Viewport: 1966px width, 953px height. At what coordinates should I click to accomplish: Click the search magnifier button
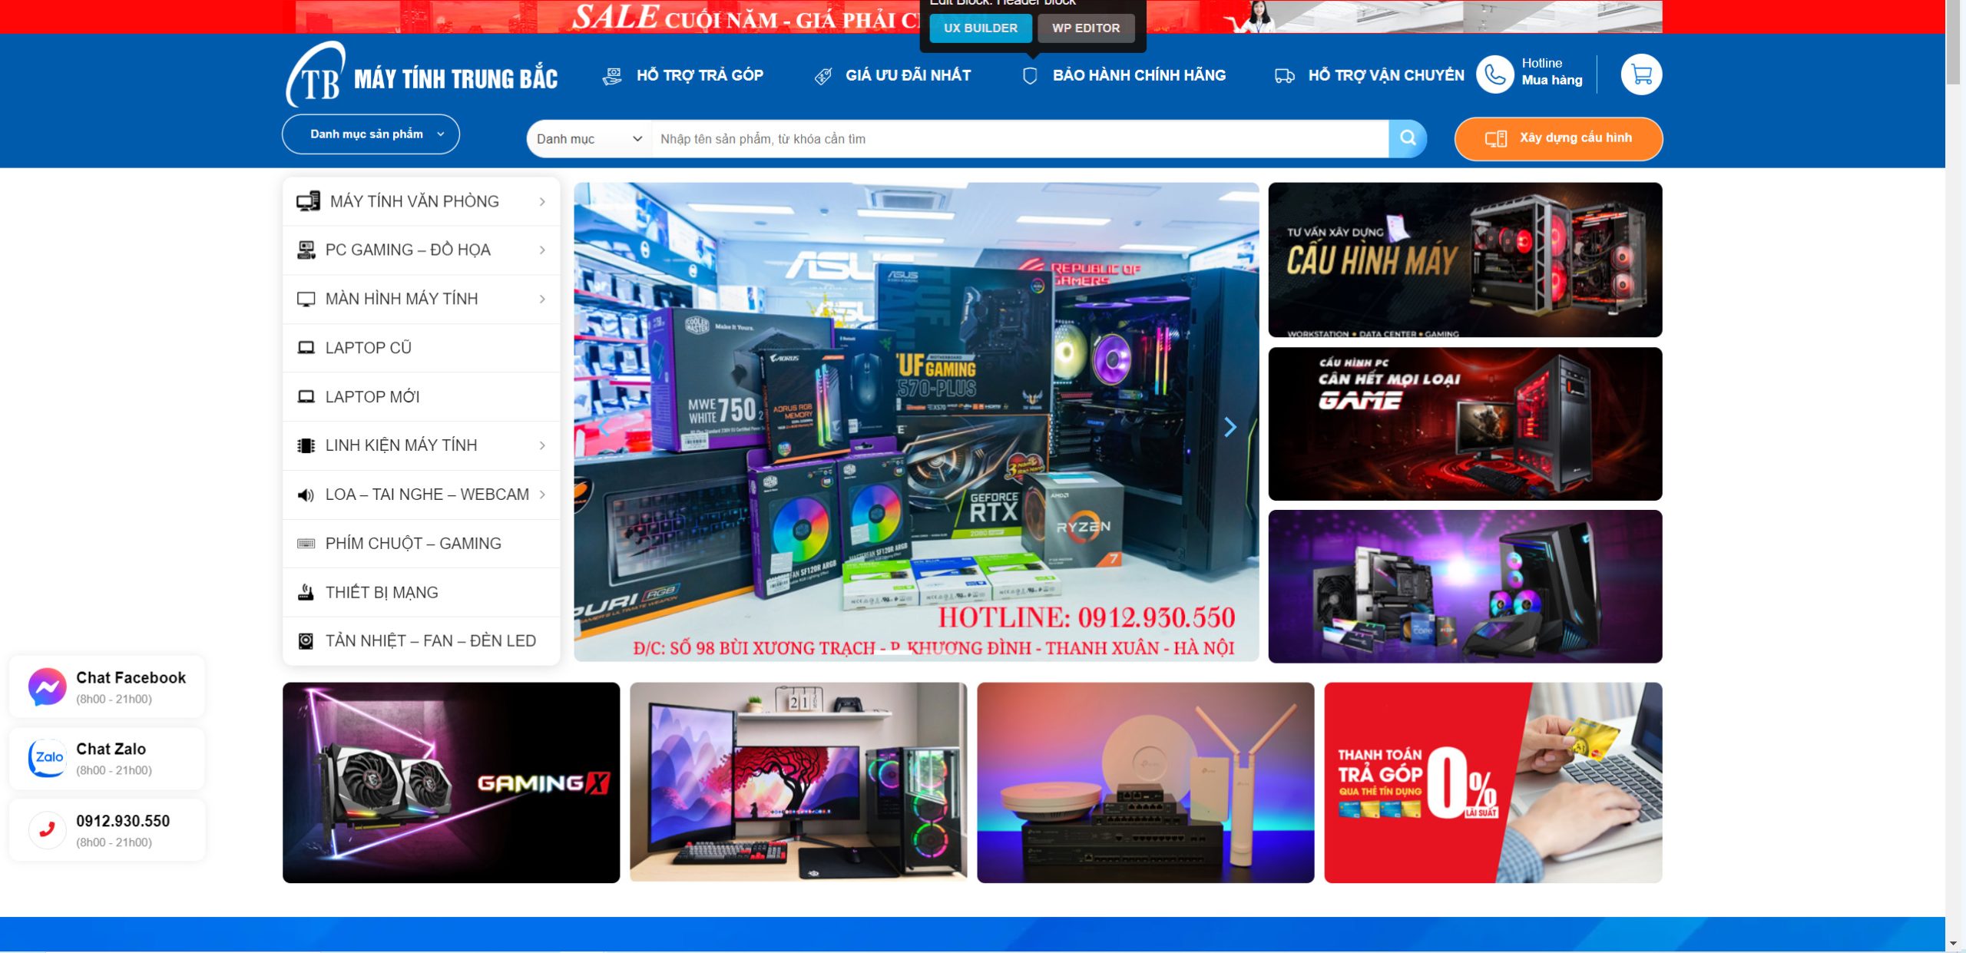pos(1407,138)
